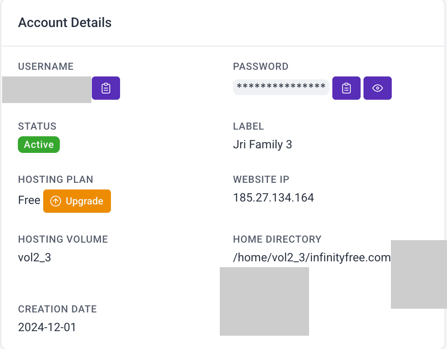
Task: Click the label value Jri Family 3
Action: (263, 145)
